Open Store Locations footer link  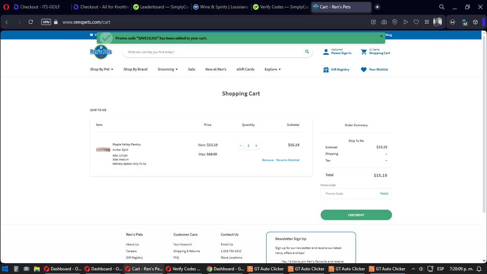click(x=231, y=258)
